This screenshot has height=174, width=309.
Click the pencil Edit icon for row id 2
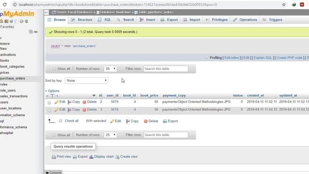pyautogui.click(x=56, y=102)
